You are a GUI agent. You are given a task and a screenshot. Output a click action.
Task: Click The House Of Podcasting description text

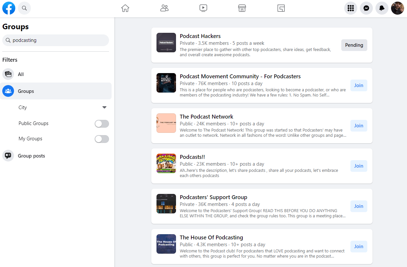pos(262,254)
